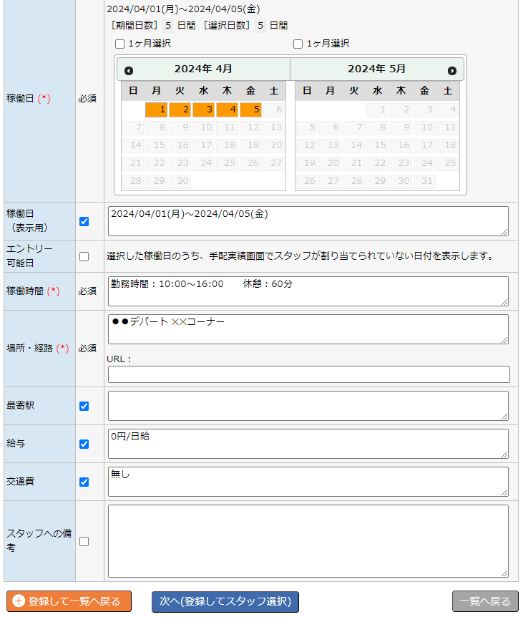Enable the エントリー可能日 checkbox
The height and width of the screenshot is (617, 523).
pos(84,256)
